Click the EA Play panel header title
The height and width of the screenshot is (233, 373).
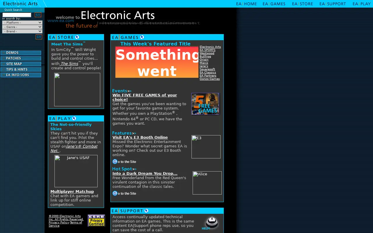(x=60, y=119)
